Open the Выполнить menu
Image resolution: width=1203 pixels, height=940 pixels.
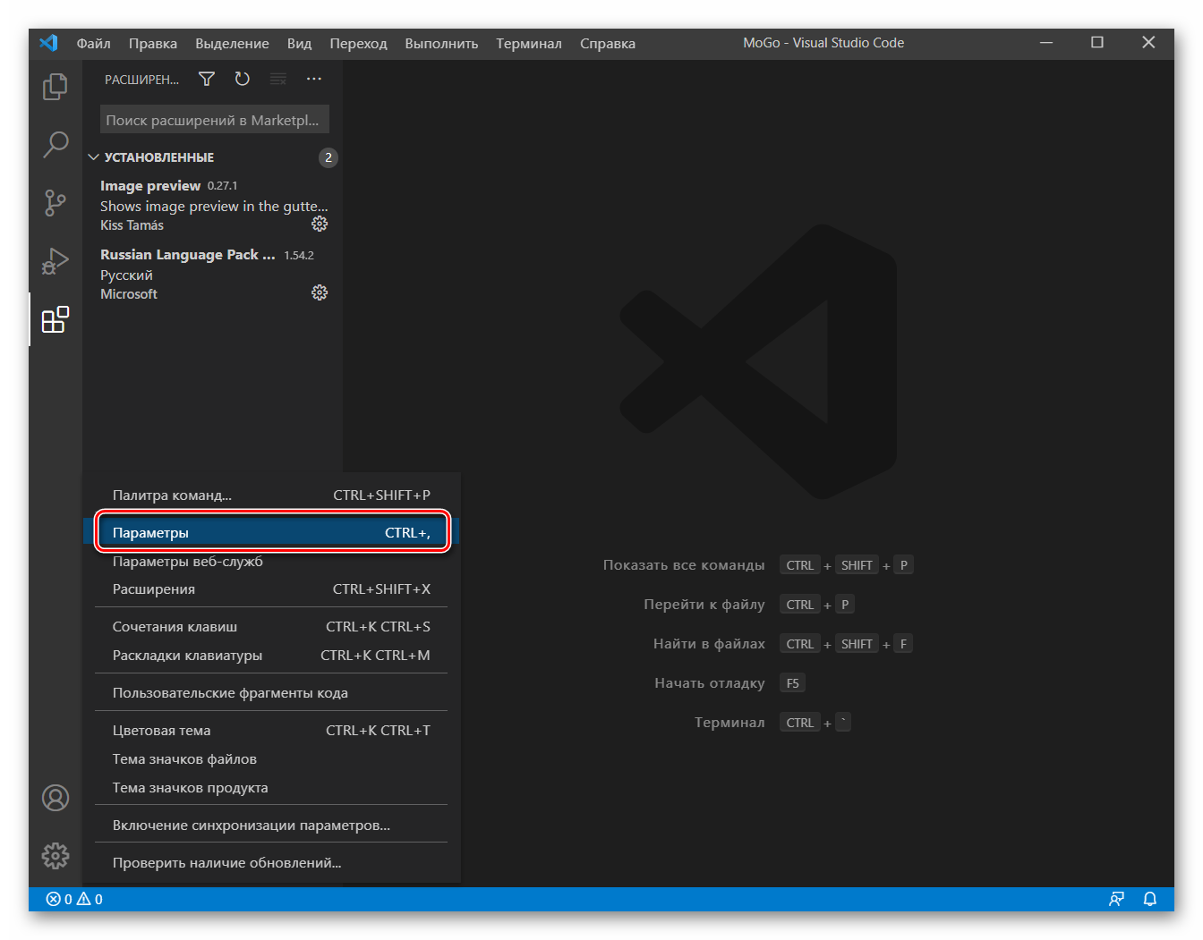[442, 43]
